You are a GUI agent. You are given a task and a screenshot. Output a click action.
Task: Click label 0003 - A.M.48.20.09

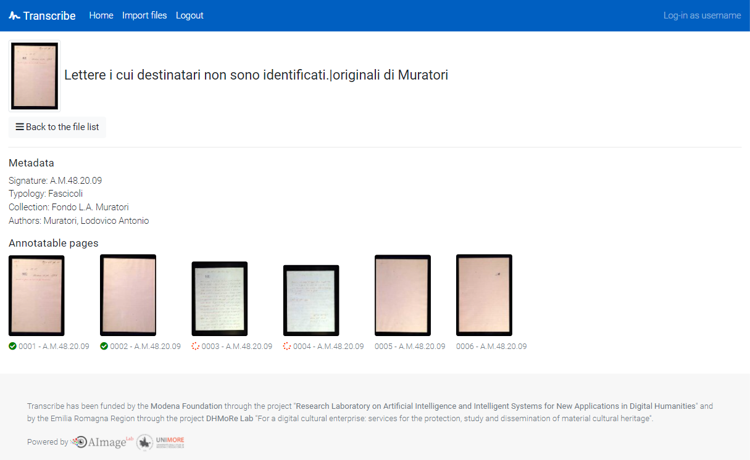point(237,347)
